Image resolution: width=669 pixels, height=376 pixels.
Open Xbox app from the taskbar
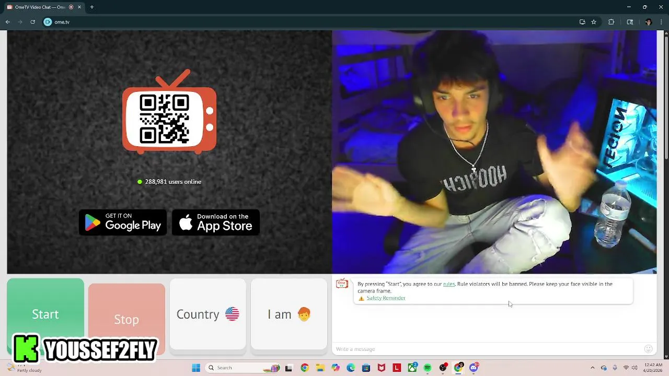pos(412,368)
